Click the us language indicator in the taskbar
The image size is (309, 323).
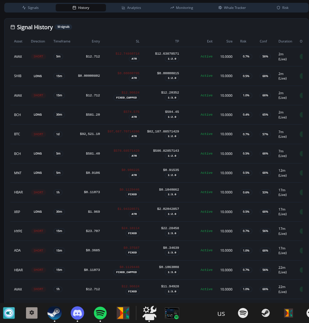(221, 313)
